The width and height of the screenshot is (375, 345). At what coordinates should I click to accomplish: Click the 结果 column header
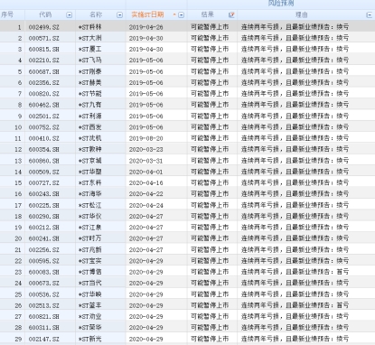point(207,14)
